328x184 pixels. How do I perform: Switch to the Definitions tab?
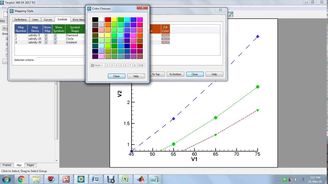coord(20,20)
